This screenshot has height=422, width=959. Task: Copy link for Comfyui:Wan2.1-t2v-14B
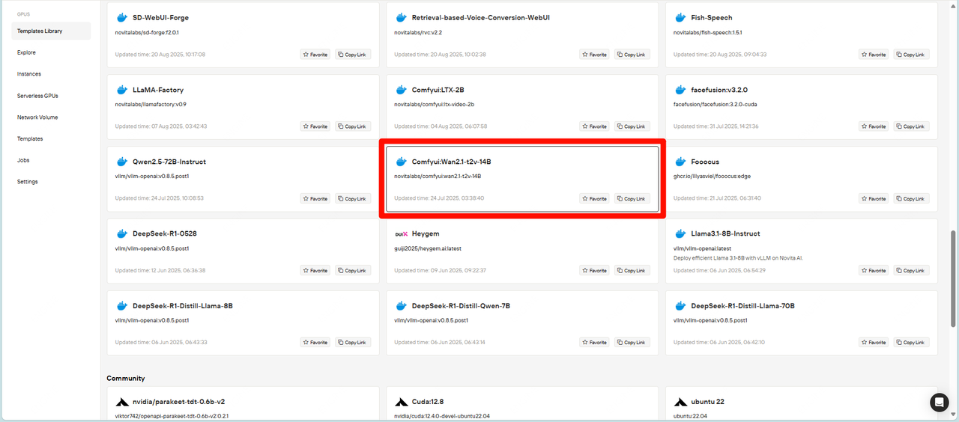point(632,199)
